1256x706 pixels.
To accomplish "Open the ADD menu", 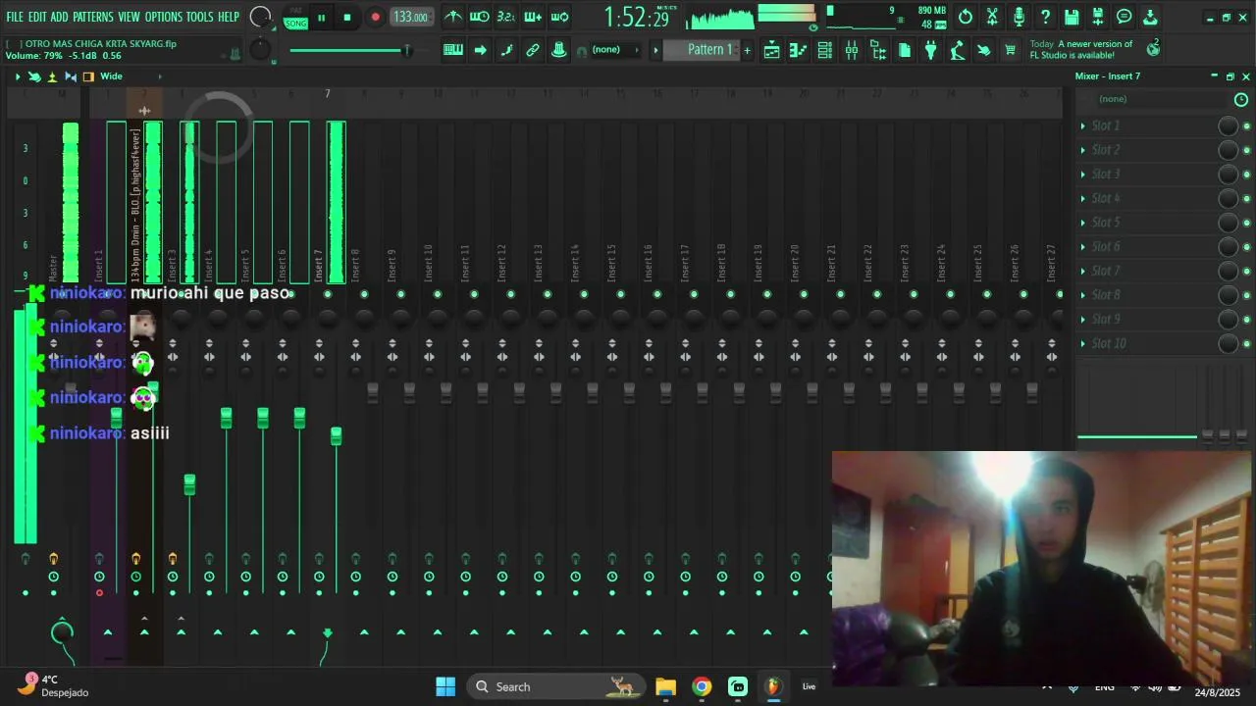I will click(60, 17).
